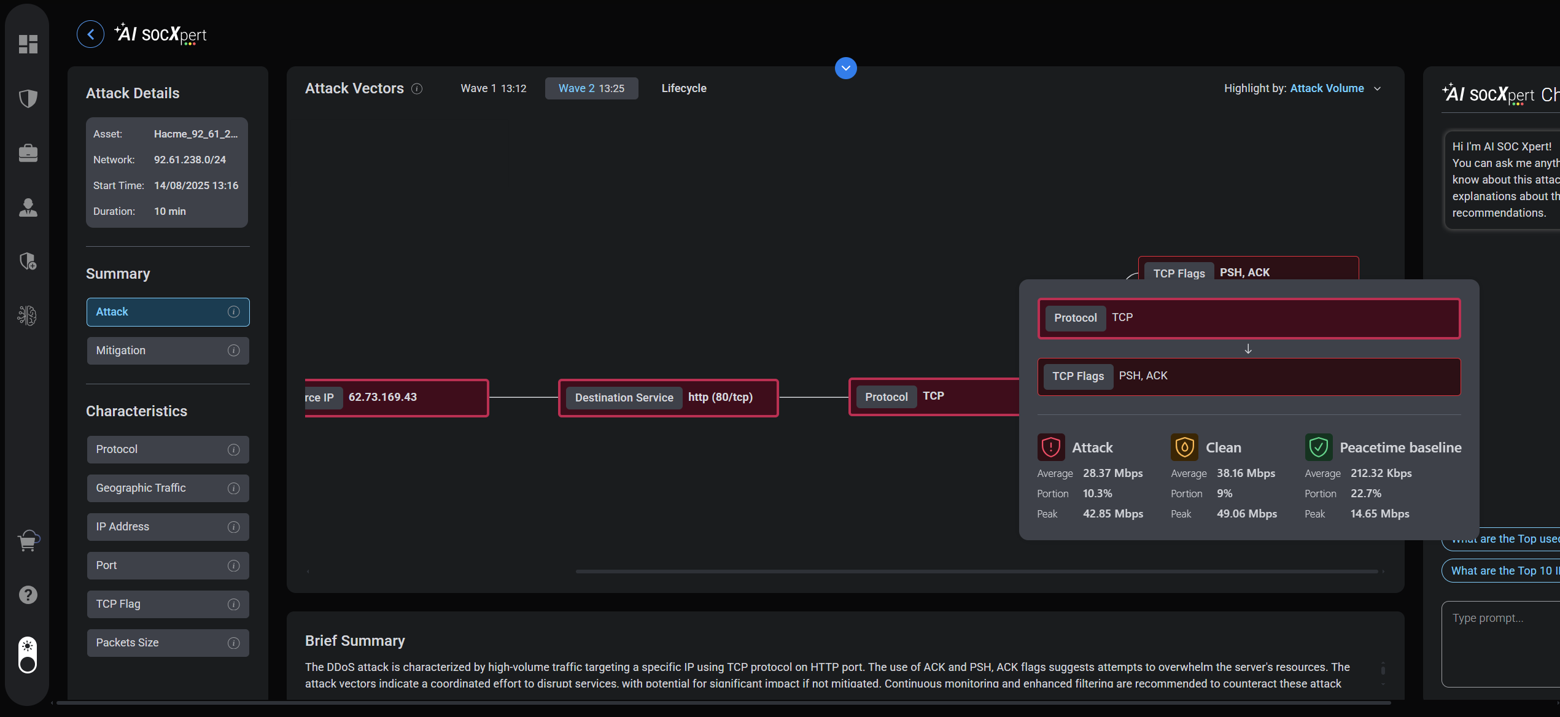Select the Attack summary option
This screenshot has height=717, width=1560.
point(168,312)
